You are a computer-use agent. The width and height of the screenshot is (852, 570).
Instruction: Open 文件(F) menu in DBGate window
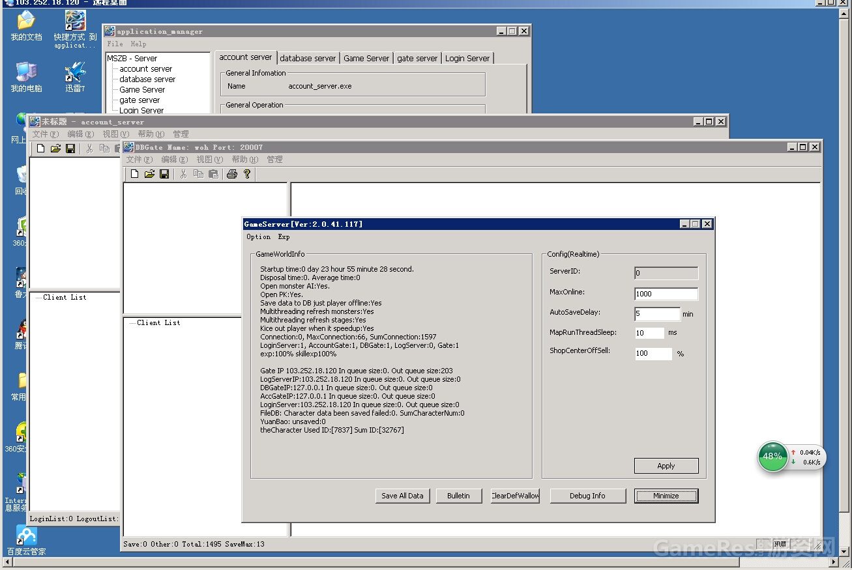[139, 160]
